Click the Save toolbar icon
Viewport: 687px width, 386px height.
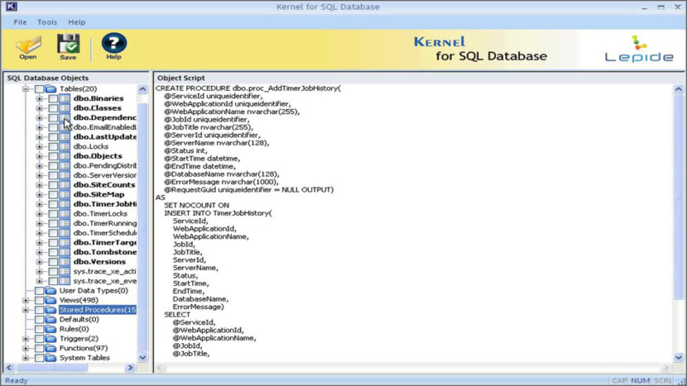pos(69,47)
